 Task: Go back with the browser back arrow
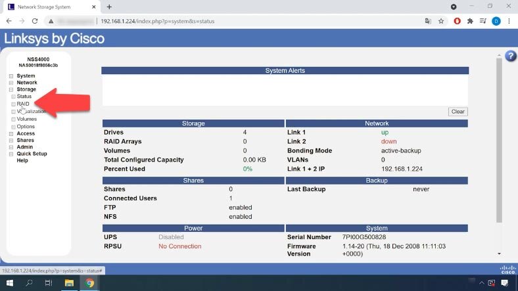tap(9, 21)
